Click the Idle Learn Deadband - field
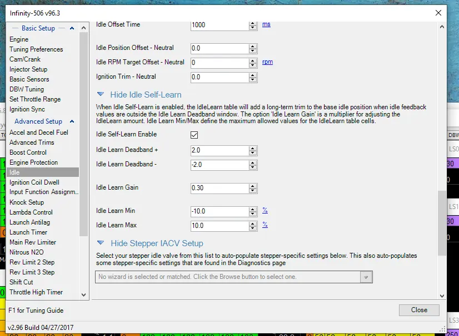 pyautogui.click(x=220, y=165)
